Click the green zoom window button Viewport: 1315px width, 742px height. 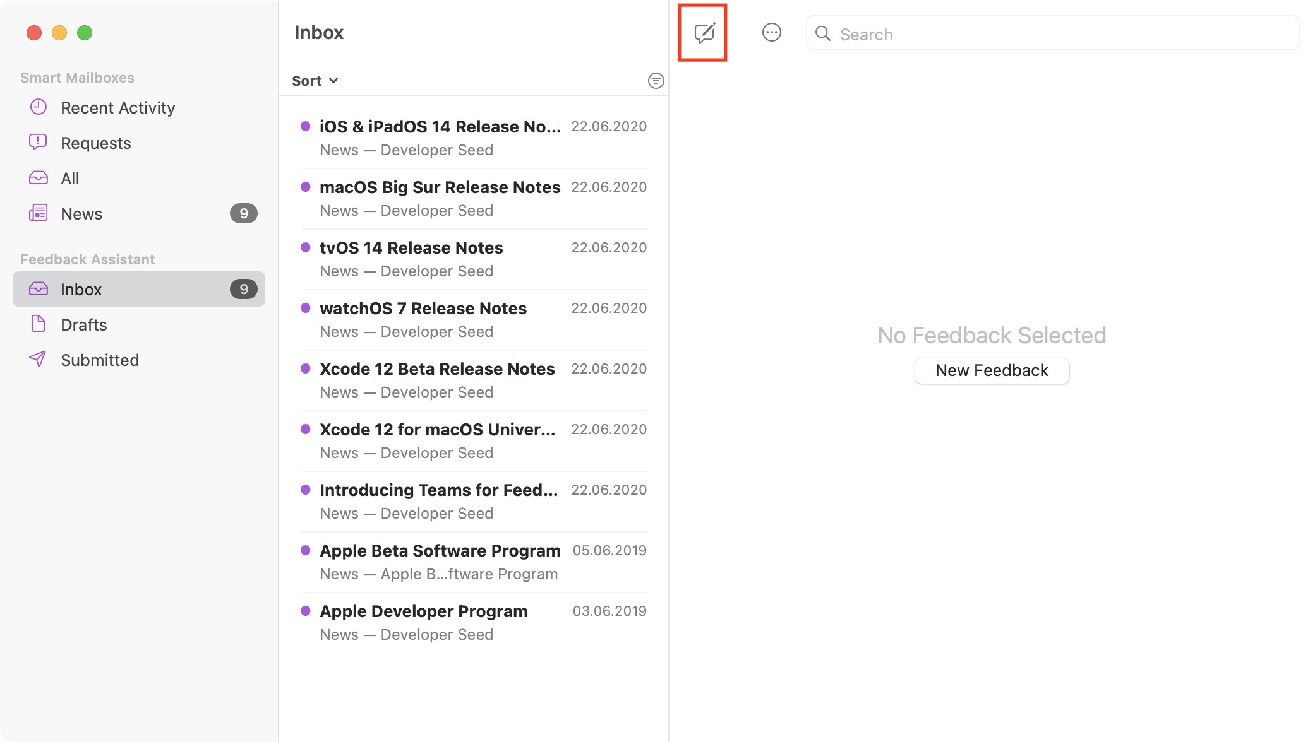click(85, 33)
